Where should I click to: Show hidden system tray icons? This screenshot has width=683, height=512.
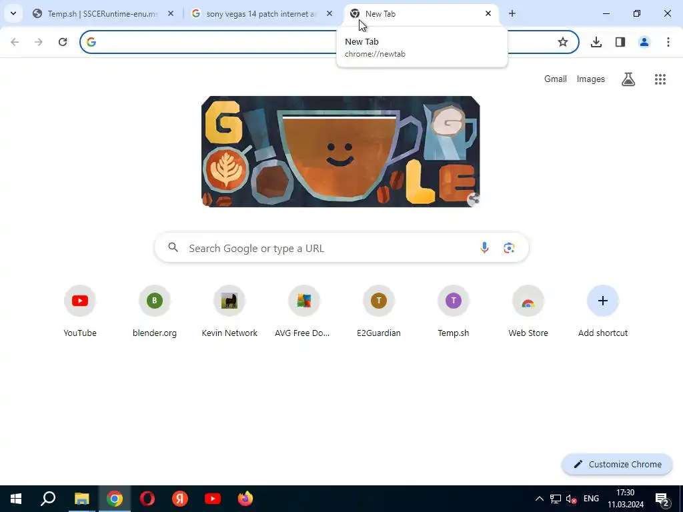(x=539, y=499)
